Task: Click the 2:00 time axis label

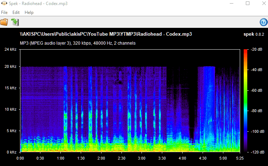Action: pyautogui.click(x=101, y=158)
